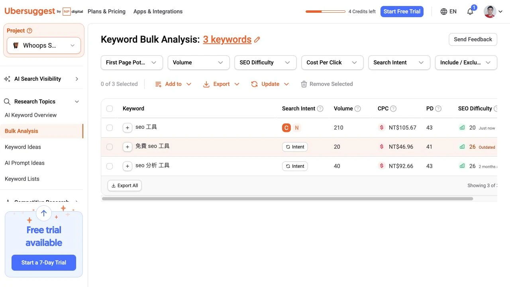Click the Remove Selected trash icon

pos(304,84)
